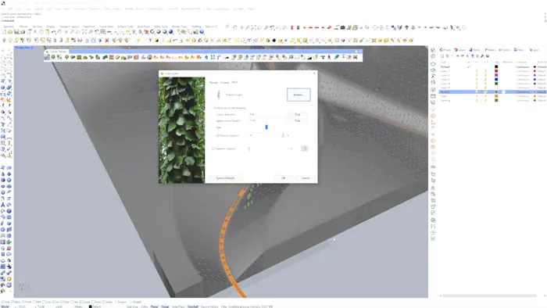Click the Save icon in Standard toolbar
This screenshot has width=547, height=308.
point(16,32)
